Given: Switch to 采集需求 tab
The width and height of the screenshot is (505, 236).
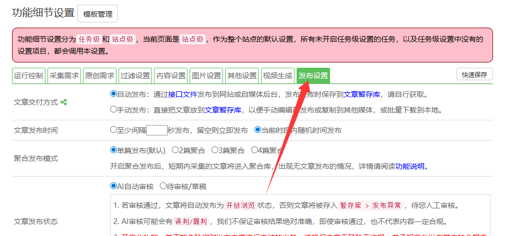Looking at the screenshot, I should click(x=64, y=76).
